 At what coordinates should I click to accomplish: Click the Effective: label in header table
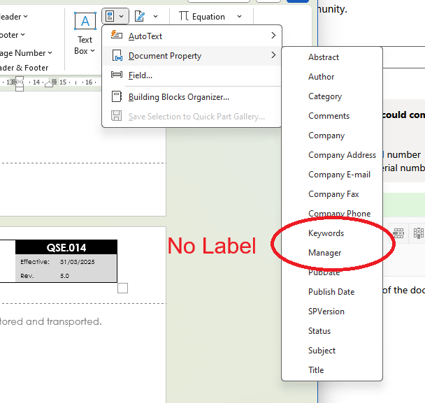[x=35, y=262]
